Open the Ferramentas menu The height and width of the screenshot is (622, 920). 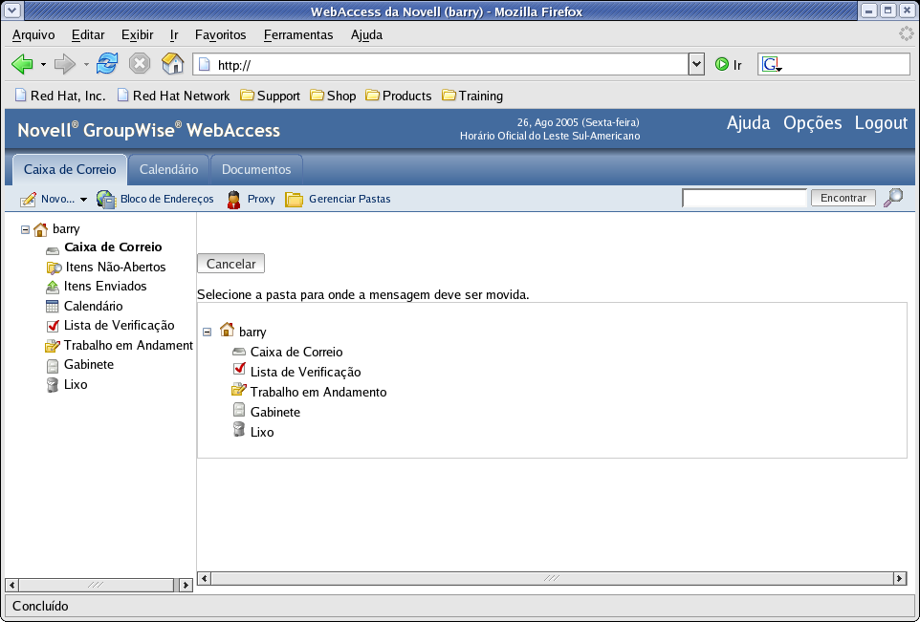point(298,35)
